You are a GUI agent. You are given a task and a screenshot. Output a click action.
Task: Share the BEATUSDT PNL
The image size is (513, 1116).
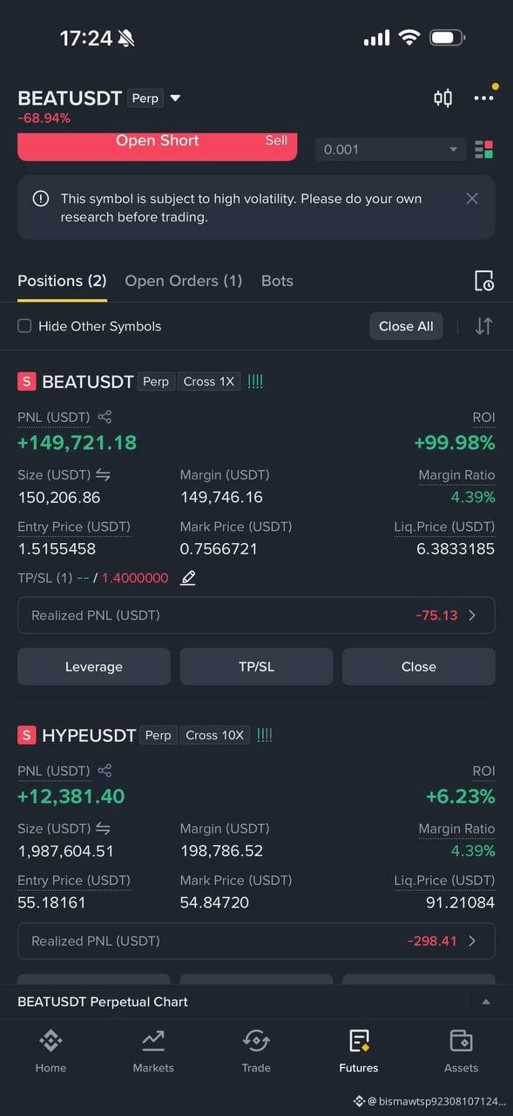pyautogui.click(x=105, y=417)
